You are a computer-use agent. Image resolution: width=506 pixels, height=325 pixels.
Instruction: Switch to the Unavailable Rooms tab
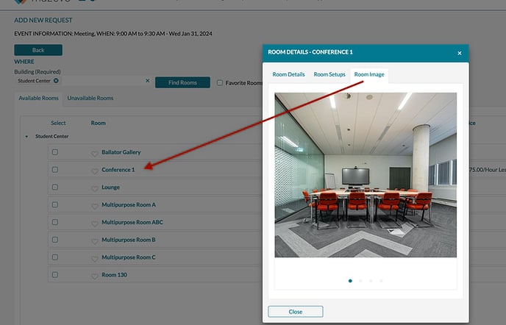(x=90, y=98)
